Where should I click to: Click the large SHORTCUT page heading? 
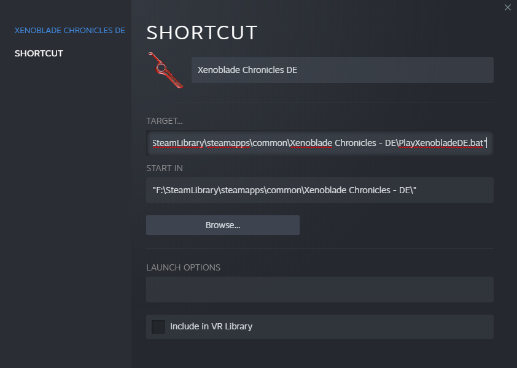[x=202, y=33]
